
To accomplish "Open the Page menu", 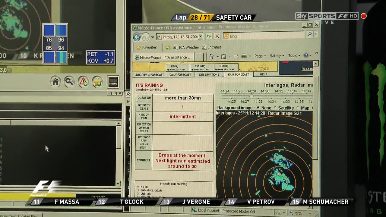I will (260, 56).
